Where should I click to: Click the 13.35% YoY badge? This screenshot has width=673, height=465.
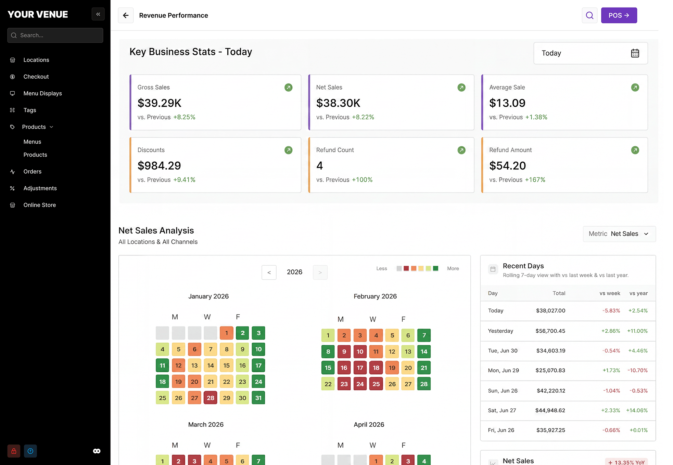[x=626, y=462]
